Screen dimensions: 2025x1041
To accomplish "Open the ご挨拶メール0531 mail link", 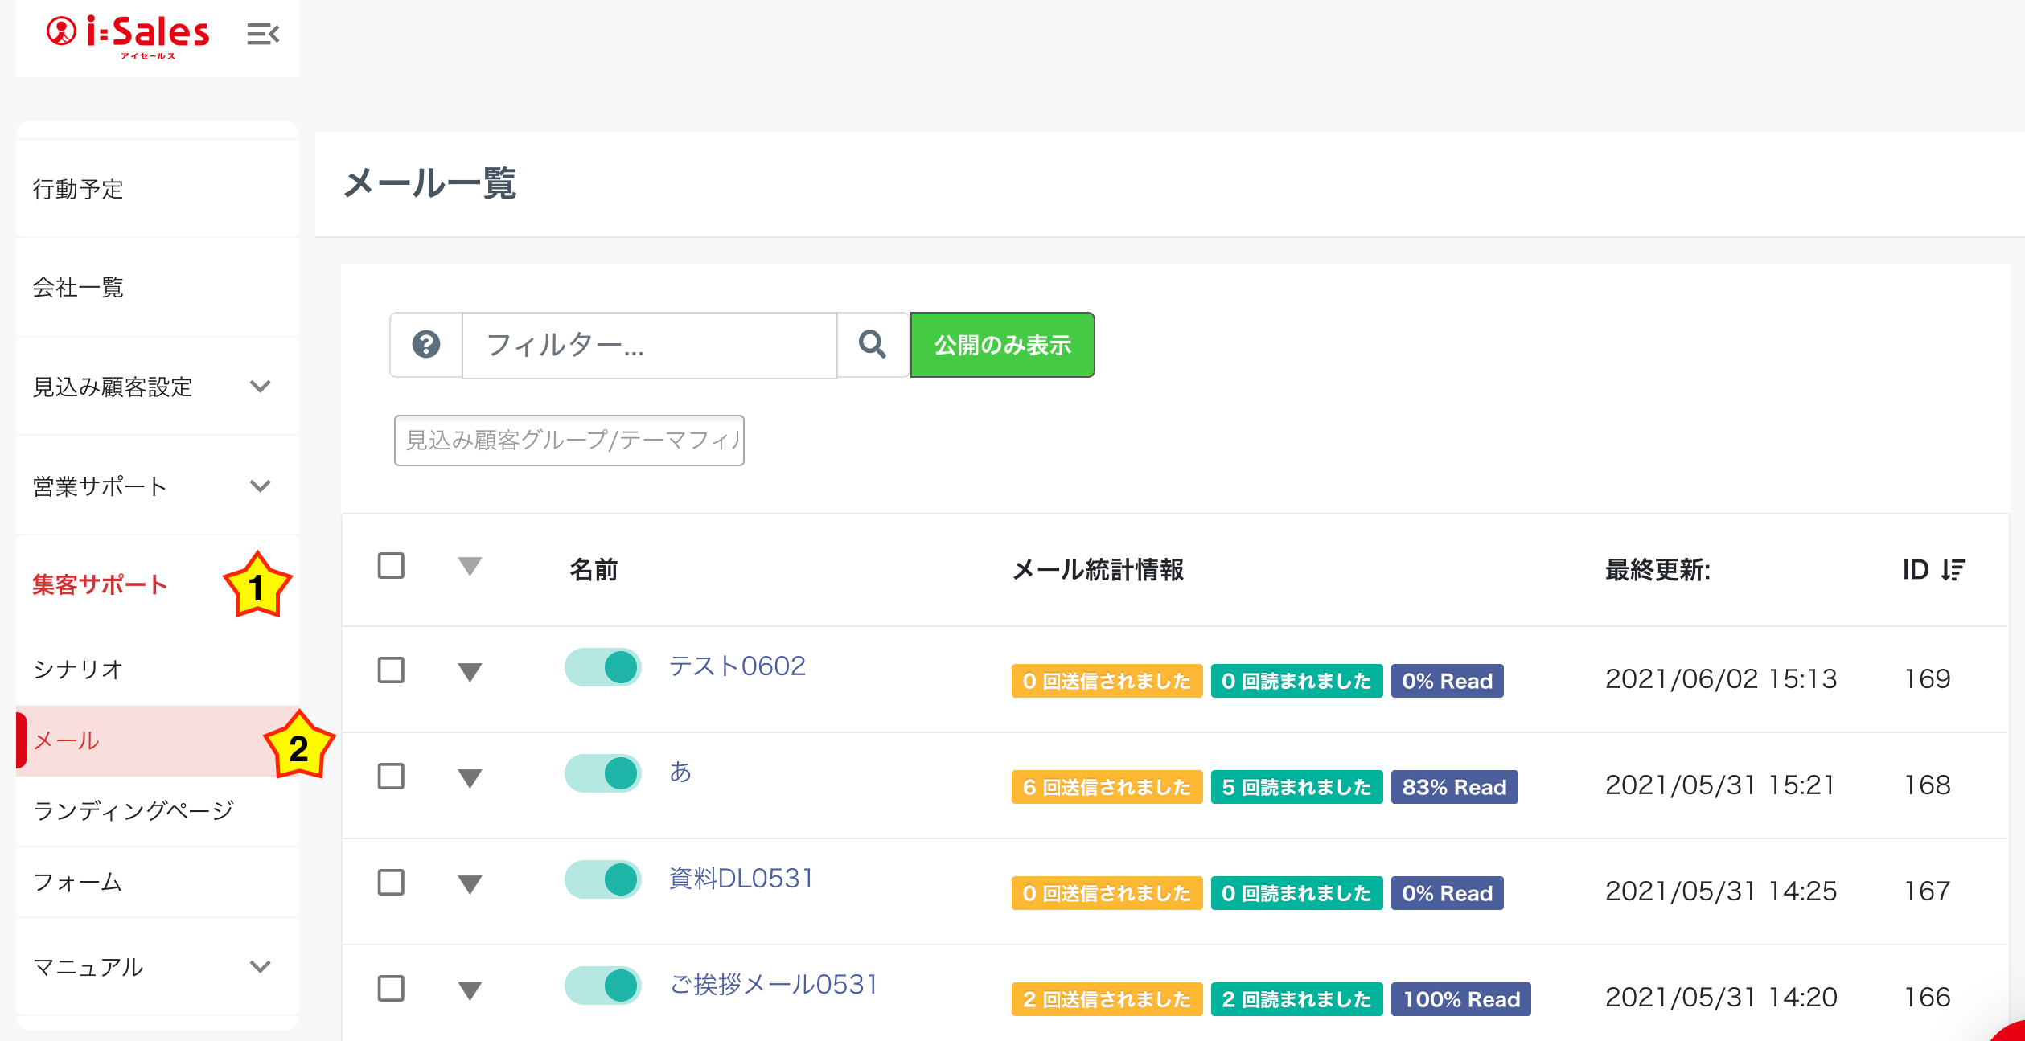I will click(x=773, y=984).
